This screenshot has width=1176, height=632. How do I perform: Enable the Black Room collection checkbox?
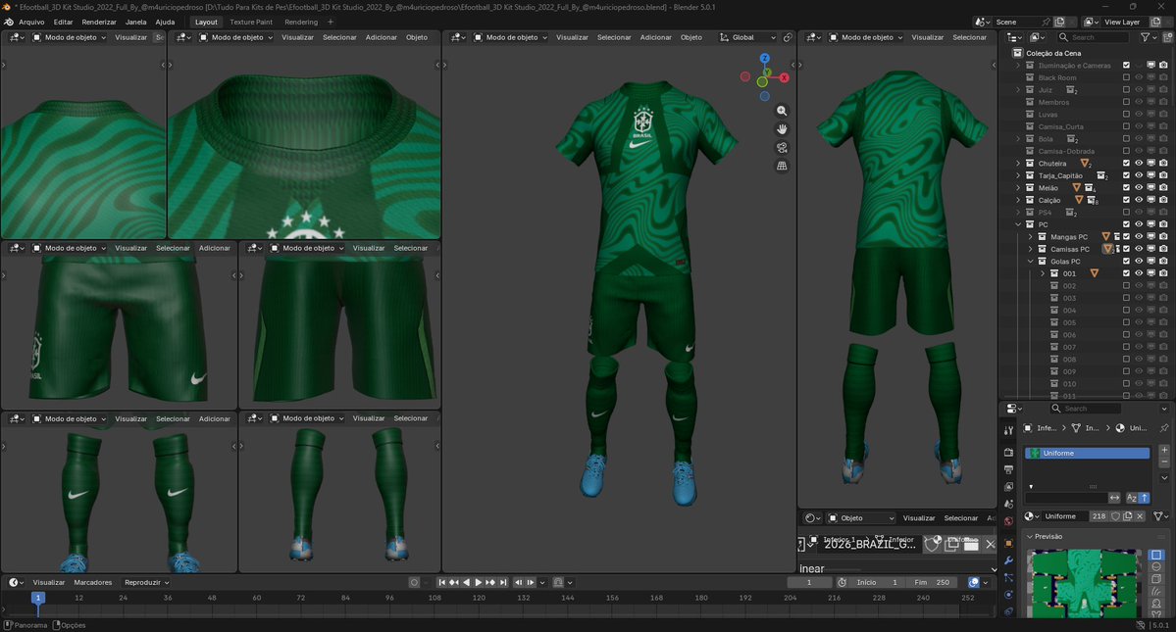1126,77
